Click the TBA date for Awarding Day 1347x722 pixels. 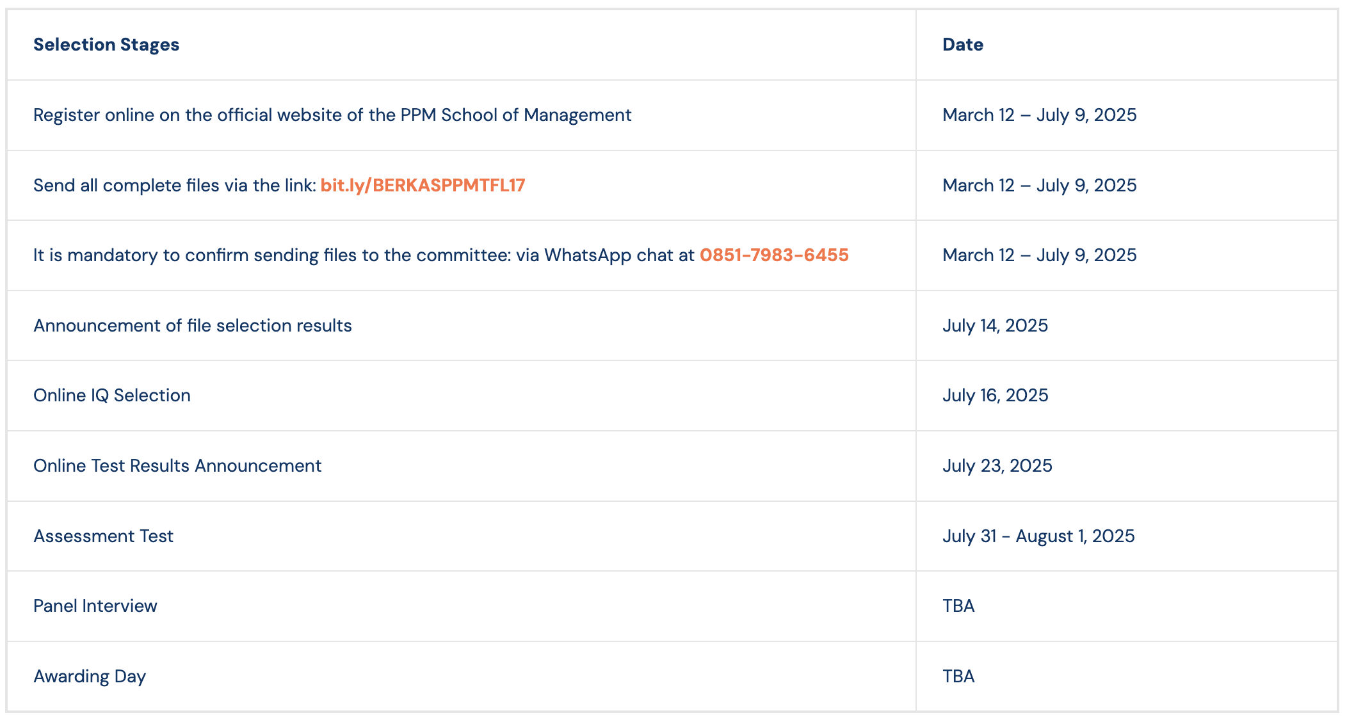point(959,677)
